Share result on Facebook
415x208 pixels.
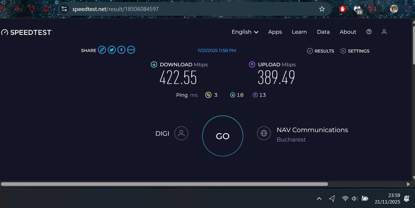[x=121, y=50]
